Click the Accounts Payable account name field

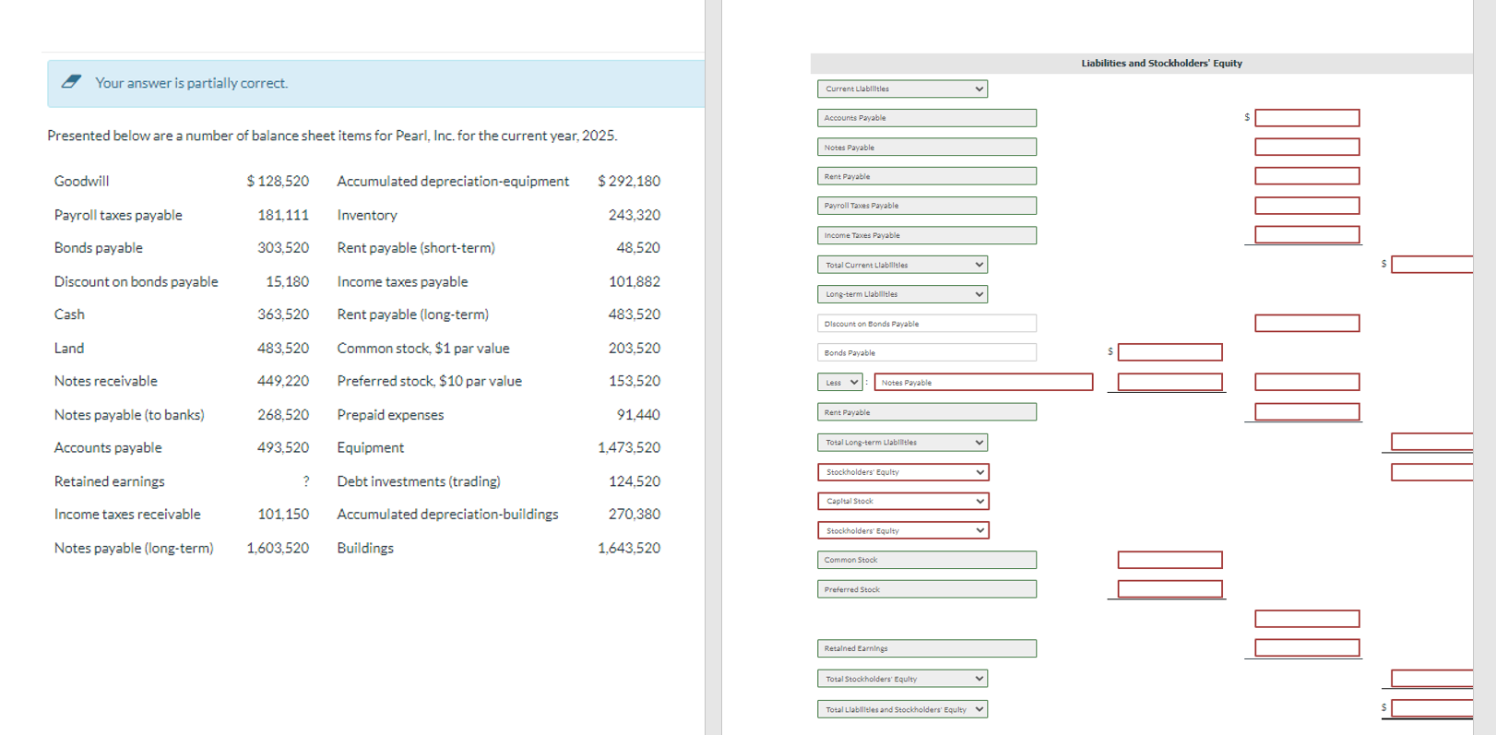coord(927,118)
